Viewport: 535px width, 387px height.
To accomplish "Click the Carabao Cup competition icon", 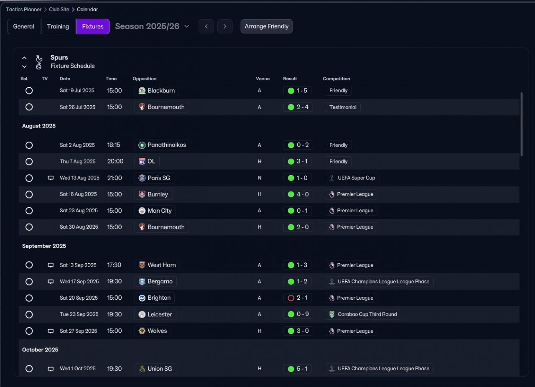I will [332, 314].
